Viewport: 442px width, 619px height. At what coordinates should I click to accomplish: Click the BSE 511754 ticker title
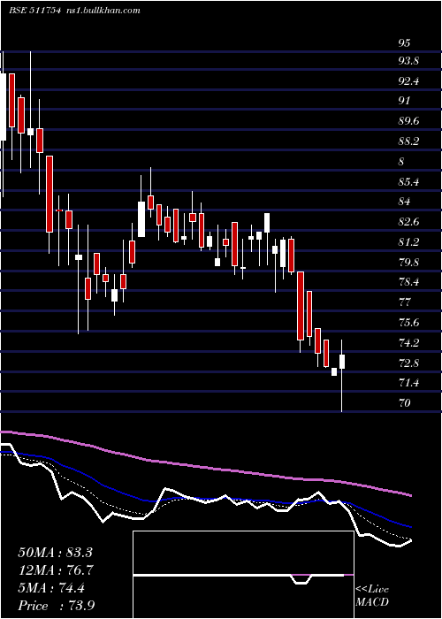(34, 11)
